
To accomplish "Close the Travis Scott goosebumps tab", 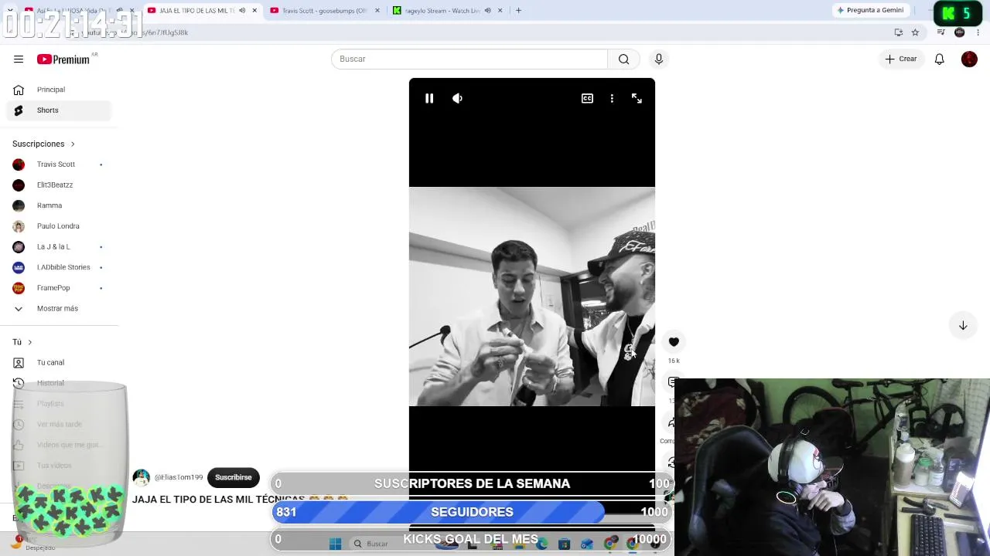I will coord(377,11).
